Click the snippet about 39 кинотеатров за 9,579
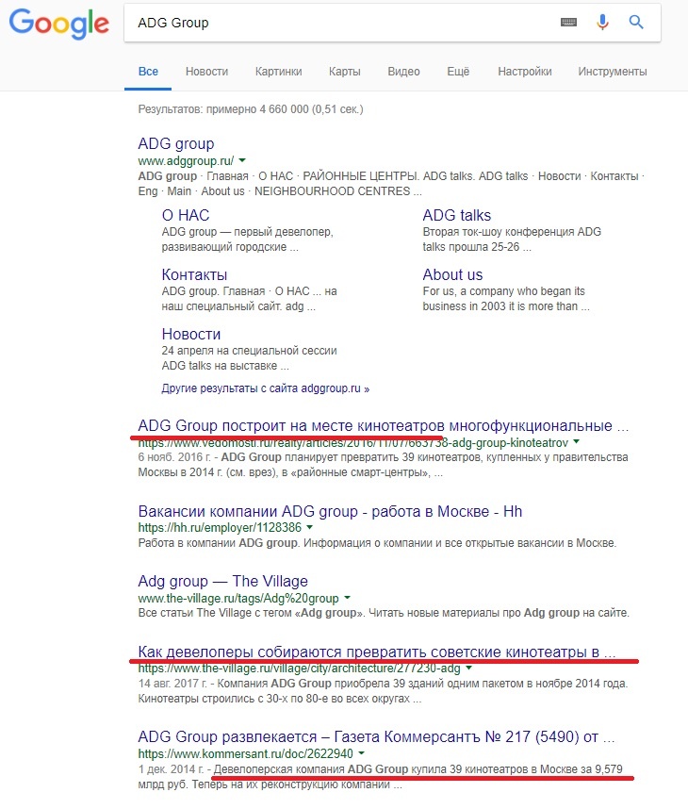The image size is (688, 809). pyautogui.click(x=381, y=777)
